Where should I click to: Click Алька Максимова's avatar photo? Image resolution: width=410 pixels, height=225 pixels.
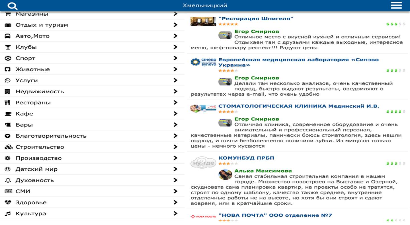(x=225, y=175)
